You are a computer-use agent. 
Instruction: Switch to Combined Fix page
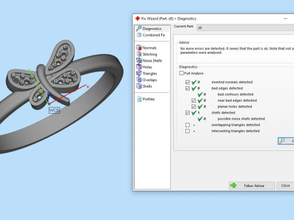(154, 35)
